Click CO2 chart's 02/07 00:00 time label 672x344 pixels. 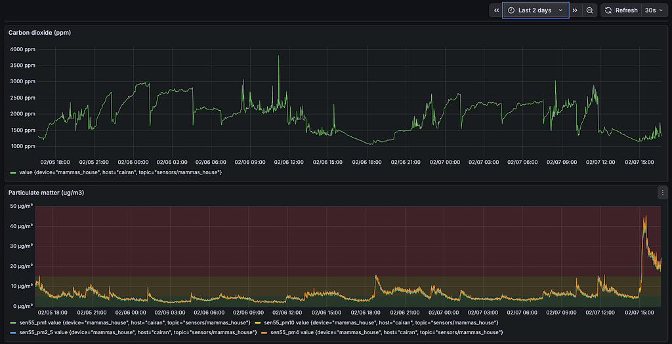pyautogui.click(x=444, y=162)
